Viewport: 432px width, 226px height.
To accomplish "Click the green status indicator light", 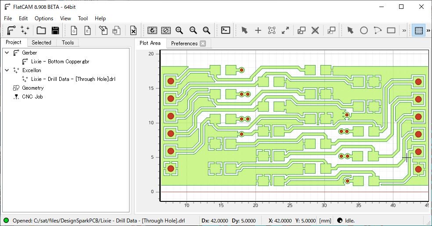I will [x=6, y=220].
